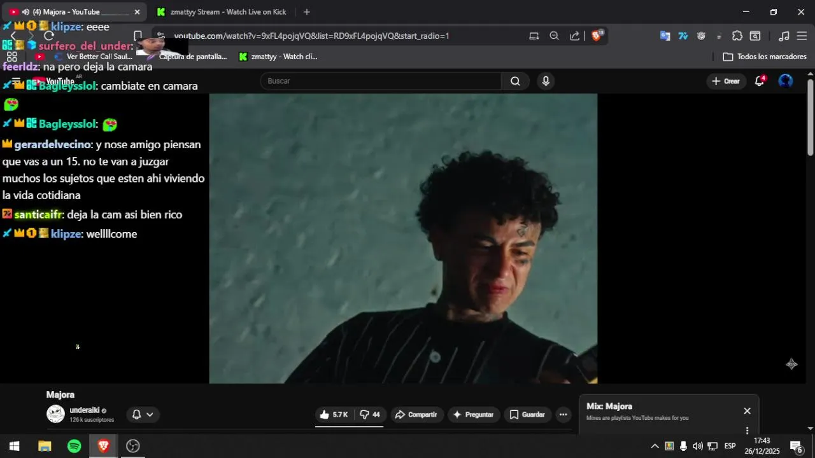Switch ESP keyboard language indicator

point(730,446)
